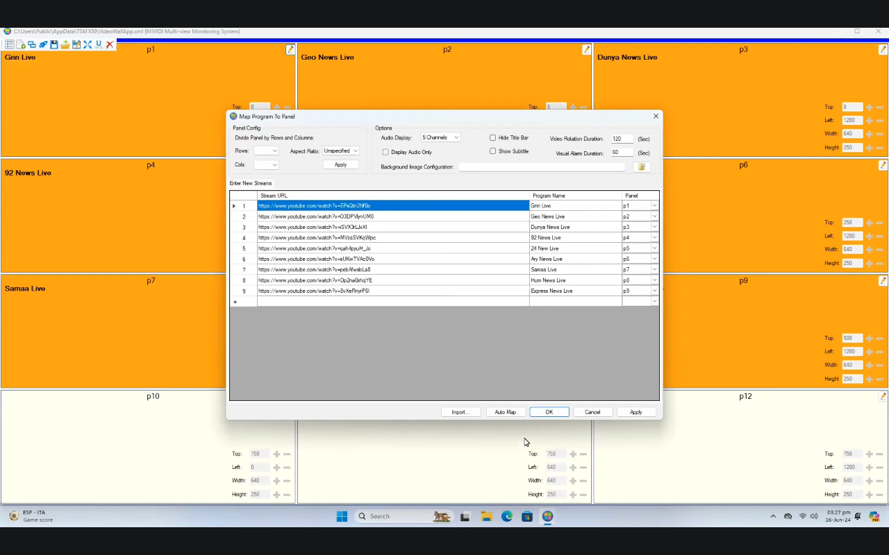Image resolution: width=889 pixels, height=555 pixels.
Task: Click the rocket launch icon on the toolbar
Action: [x=43, y=44]
